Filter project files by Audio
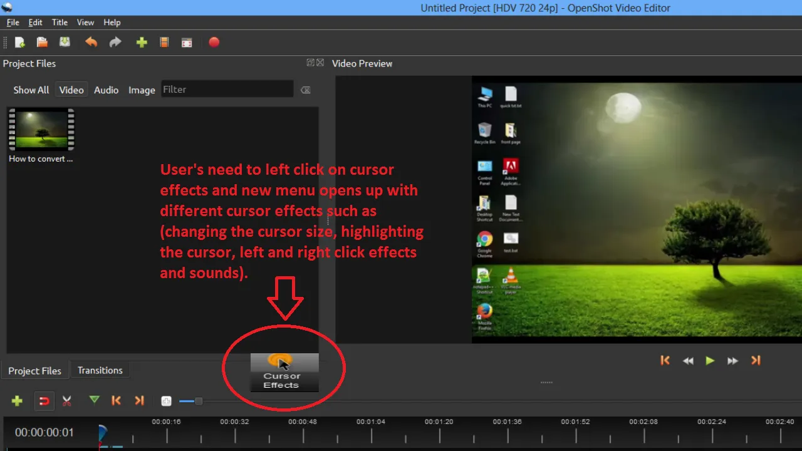 tap(107, 90)
